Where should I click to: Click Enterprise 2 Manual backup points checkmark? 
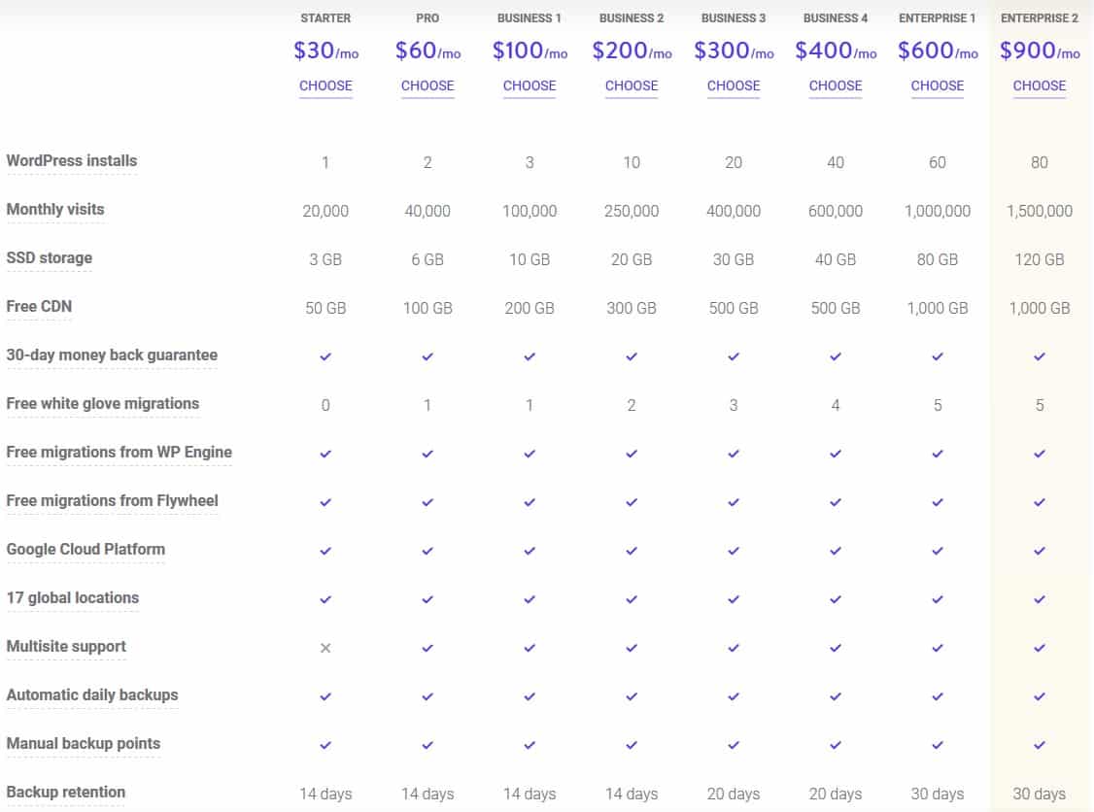click(1039, 745)
